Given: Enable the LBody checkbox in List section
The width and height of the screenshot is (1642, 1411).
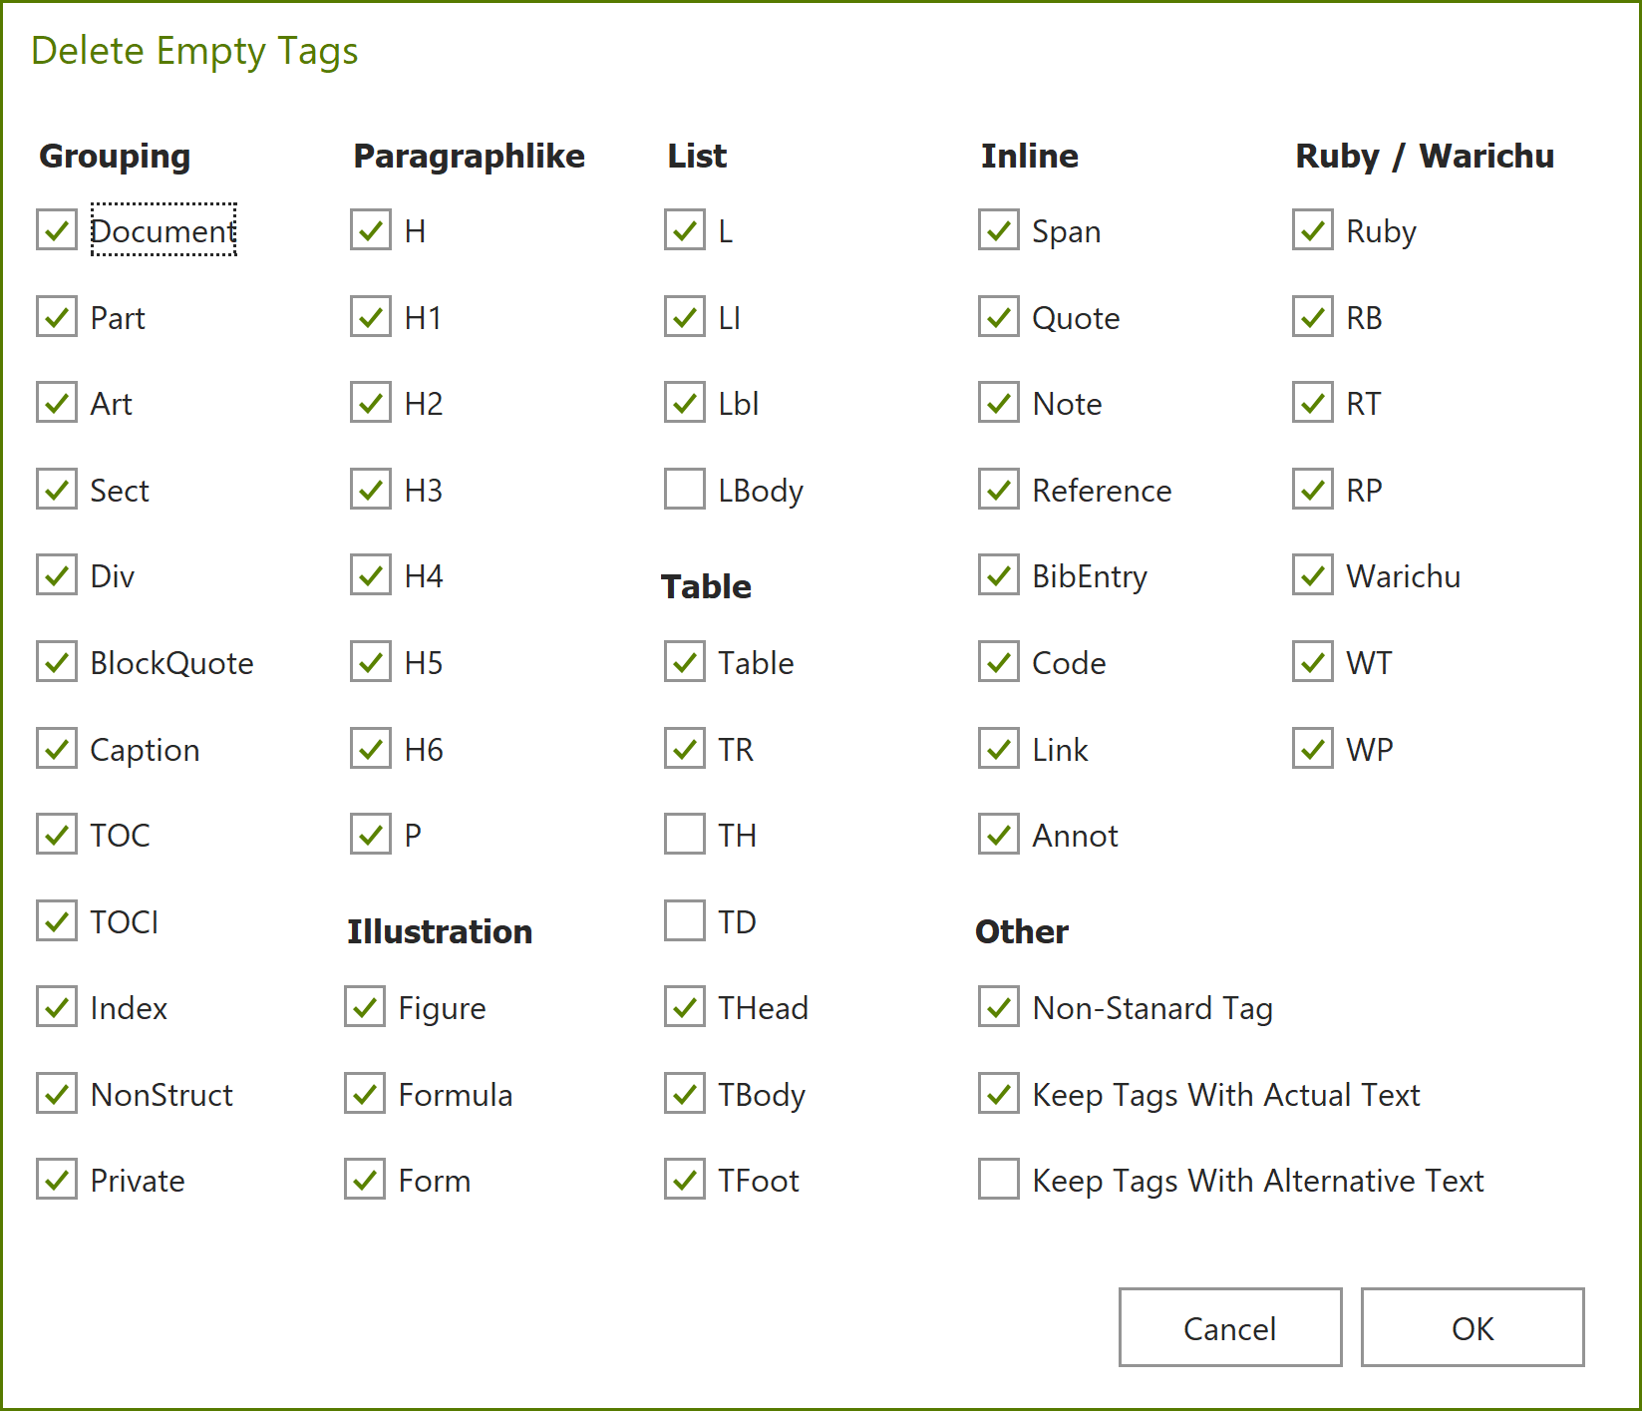Looking at the screenshot, I should click(x=684, y=490).
